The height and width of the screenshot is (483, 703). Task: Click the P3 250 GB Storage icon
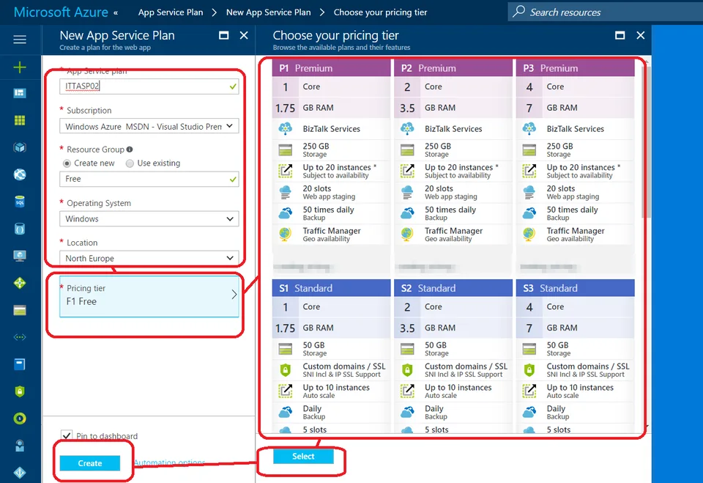coord(529,150)
